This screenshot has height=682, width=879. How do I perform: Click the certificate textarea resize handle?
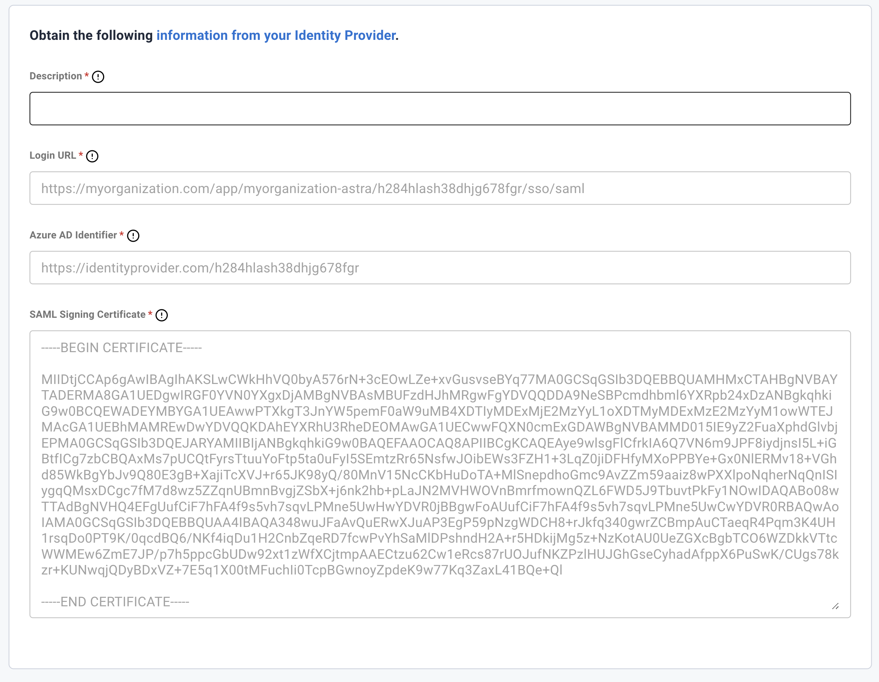click(x=835, y=606)
